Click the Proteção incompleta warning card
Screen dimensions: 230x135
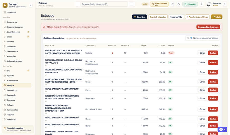coord(18,129)
